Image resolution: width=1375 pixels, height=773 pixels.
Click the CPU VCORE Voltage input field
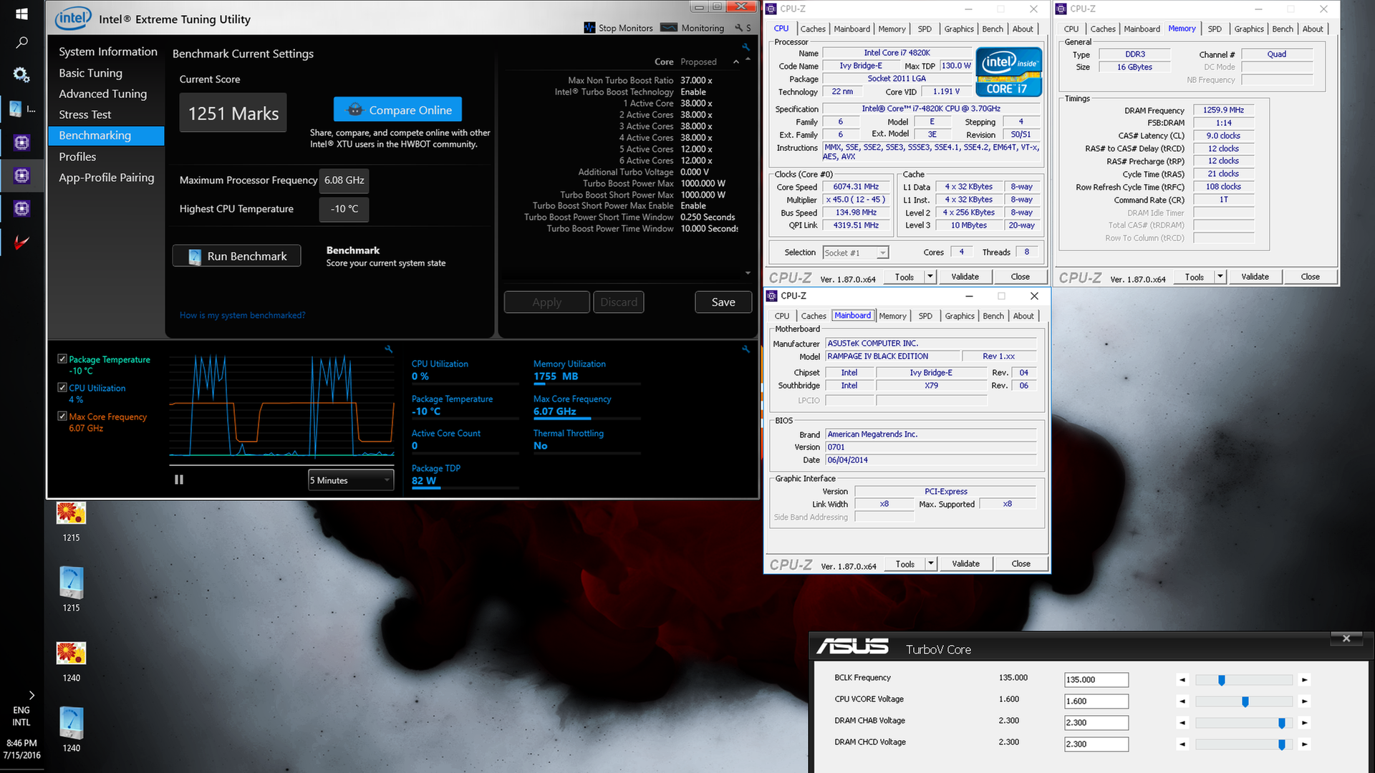tap(1096, 701)
